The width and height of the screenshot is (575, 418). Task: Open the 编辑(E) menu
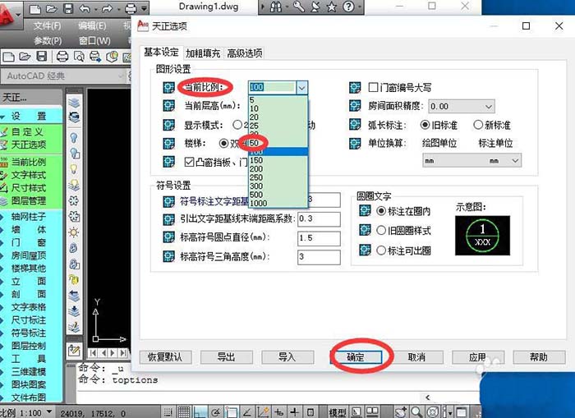[x=92, y=25]
